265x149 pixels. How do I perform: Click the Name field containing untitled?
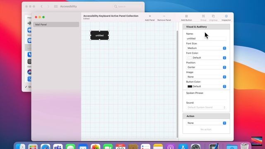[x=206, y=38]
